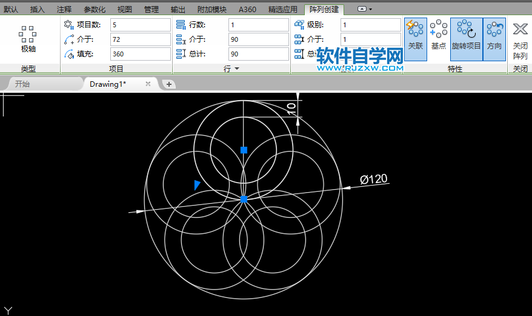
Task: Open the Annotate (注释) ribbon tab
Action: (x=64, y=10)
